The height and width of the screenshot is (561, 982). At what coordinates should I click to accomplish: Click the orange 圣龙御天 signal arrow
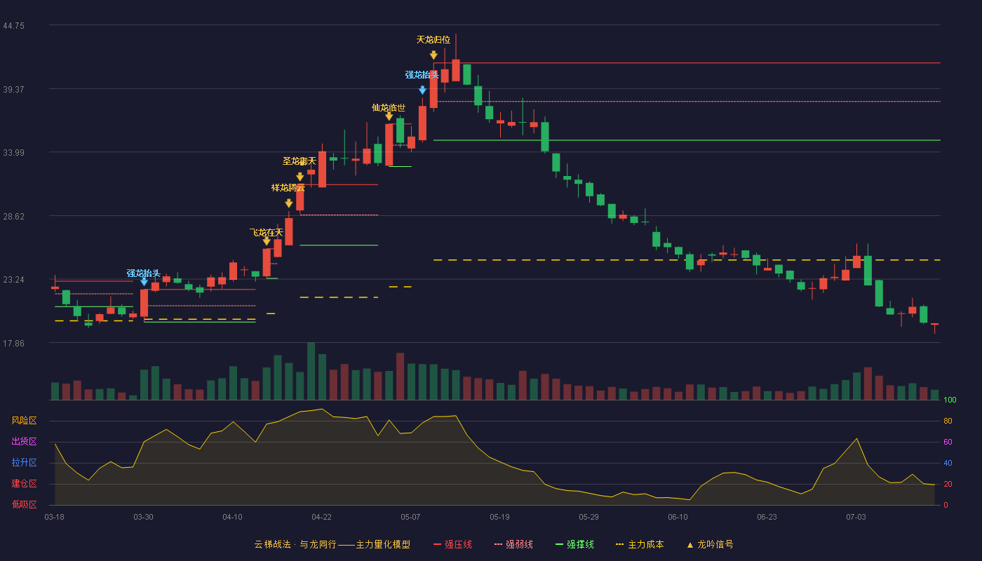[300, 177]
